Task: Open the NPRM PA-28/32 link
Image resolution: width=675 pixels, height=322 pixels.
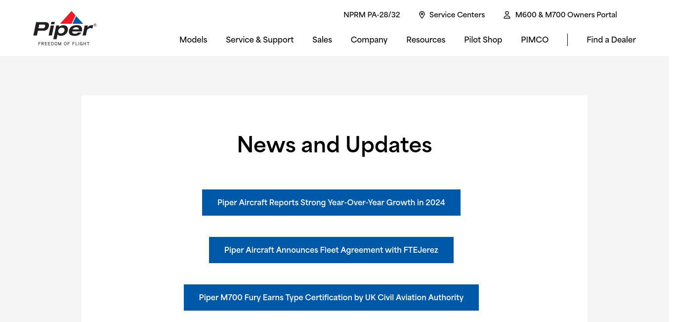Action: click(372, 15)
